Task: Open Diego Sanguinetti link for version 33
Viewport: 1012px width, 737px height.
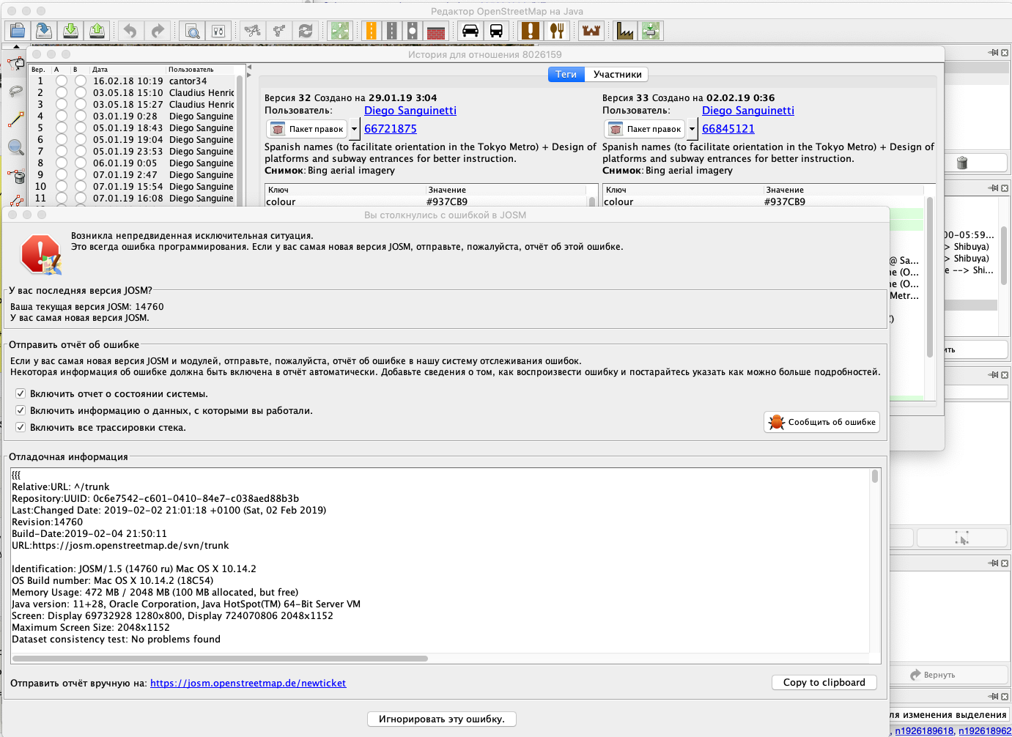Action: (748, 111)
